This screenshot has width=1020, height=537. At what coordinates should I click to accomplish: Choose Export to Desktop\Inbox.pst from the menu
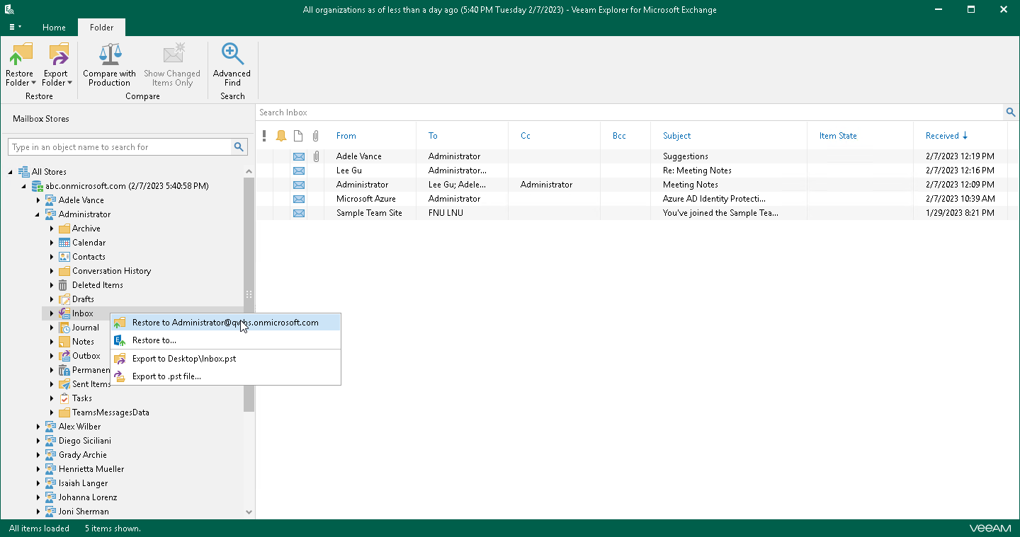pos(182,358)
